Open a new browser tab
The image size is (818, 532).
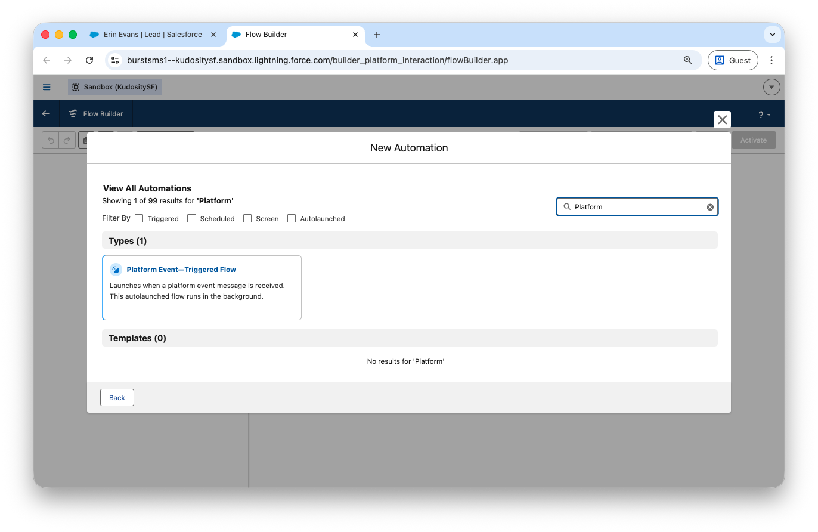(377, 35)
